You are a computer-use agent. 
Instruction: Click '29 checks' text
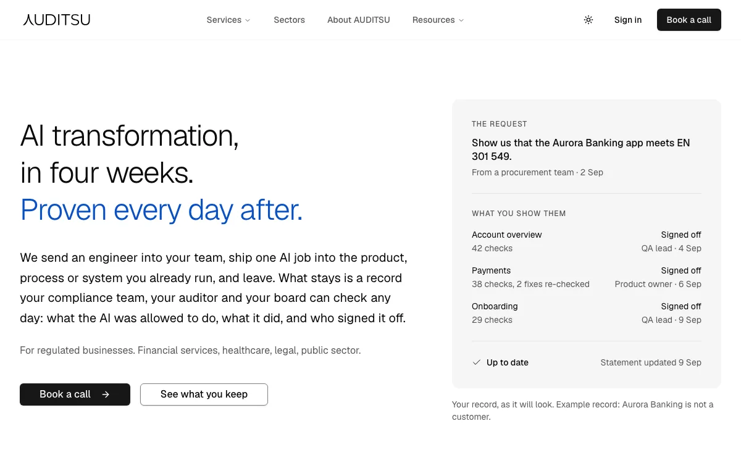coord(492,320)
